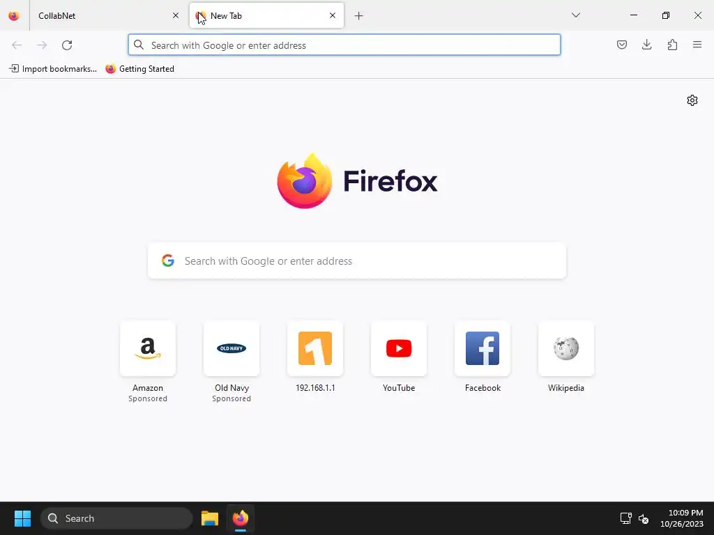Screen dimensions: 714x535
Task: Close the New Tab tab
Action: tap(333, 15)
